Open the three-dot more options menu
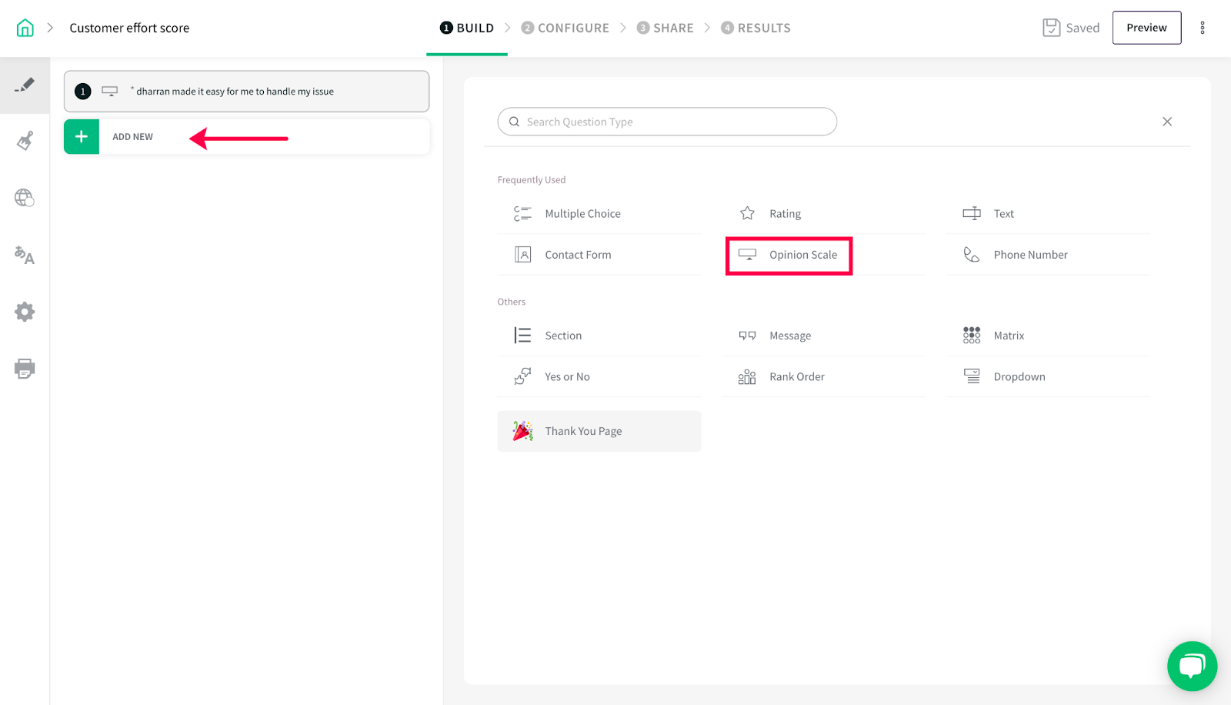1231x705 pixels. 1203,28
